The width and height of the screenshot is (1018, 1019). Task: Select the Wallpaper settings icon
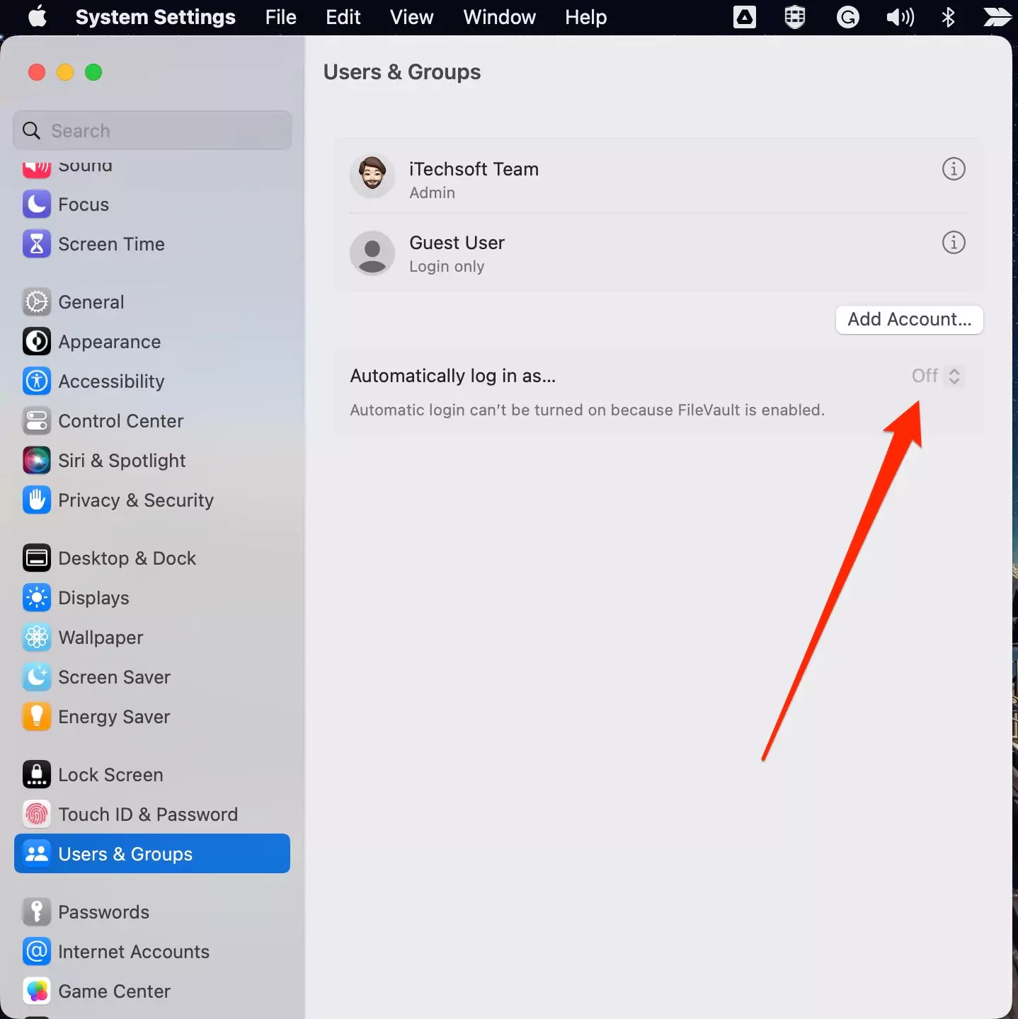(x=36, y=637)
